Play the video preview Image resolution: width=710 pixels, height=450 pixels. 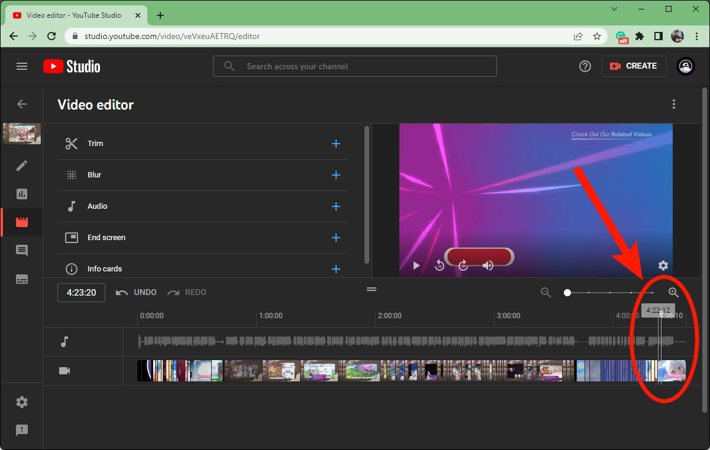click(x=416, y=266)
